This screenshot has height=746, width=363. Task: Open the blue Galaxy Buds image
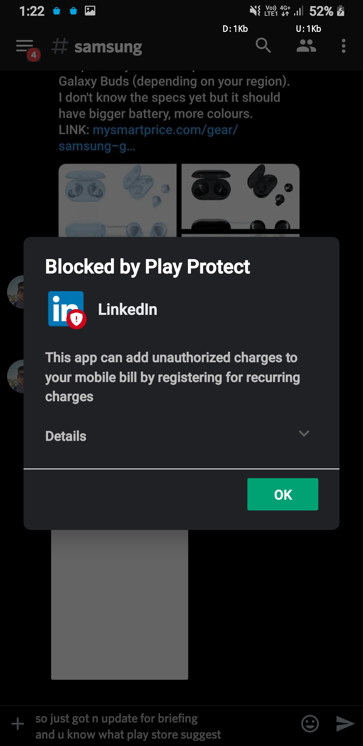pyautogui.click(x=118, y=200)
